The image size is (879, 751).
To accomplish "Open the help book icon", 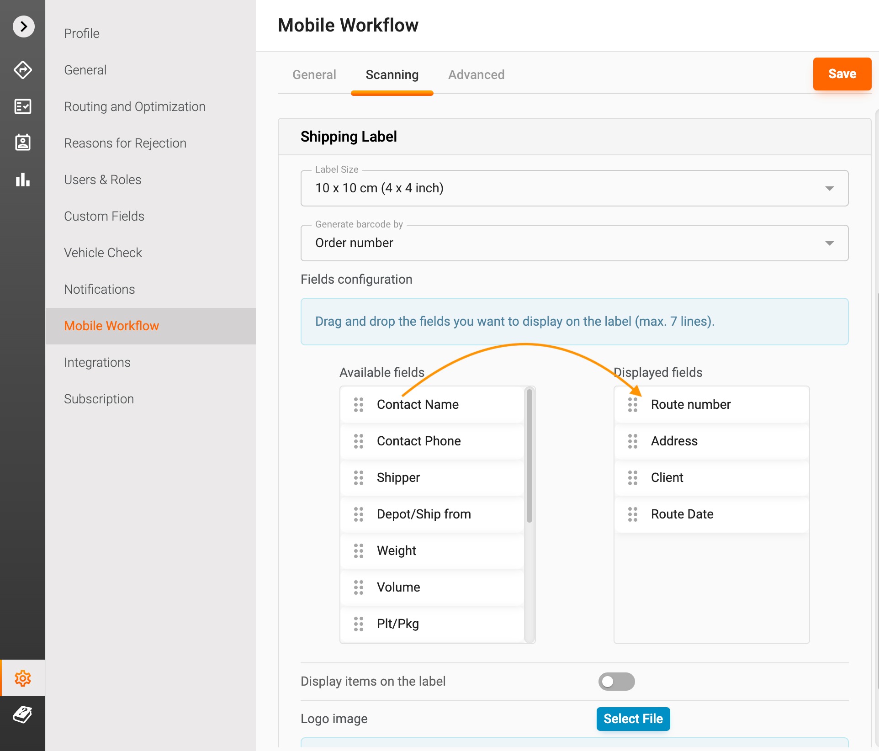I will (22, 714).
